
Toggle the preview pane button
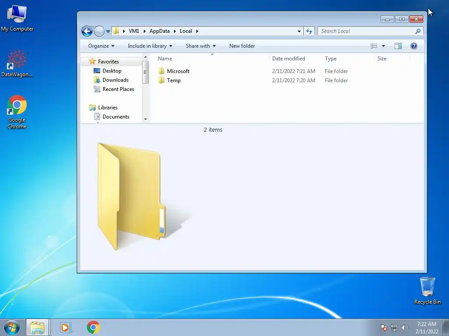(x=398, y=45)
